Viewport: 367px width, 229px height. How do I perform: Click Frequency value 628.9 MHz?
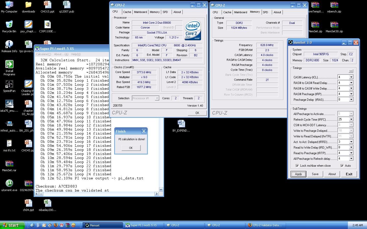click(x=267, y=45)
